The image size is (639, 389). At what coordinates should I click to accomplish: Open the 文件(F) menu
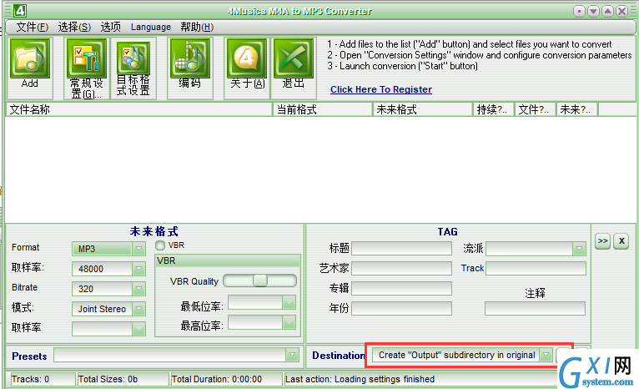coord(33,27)
